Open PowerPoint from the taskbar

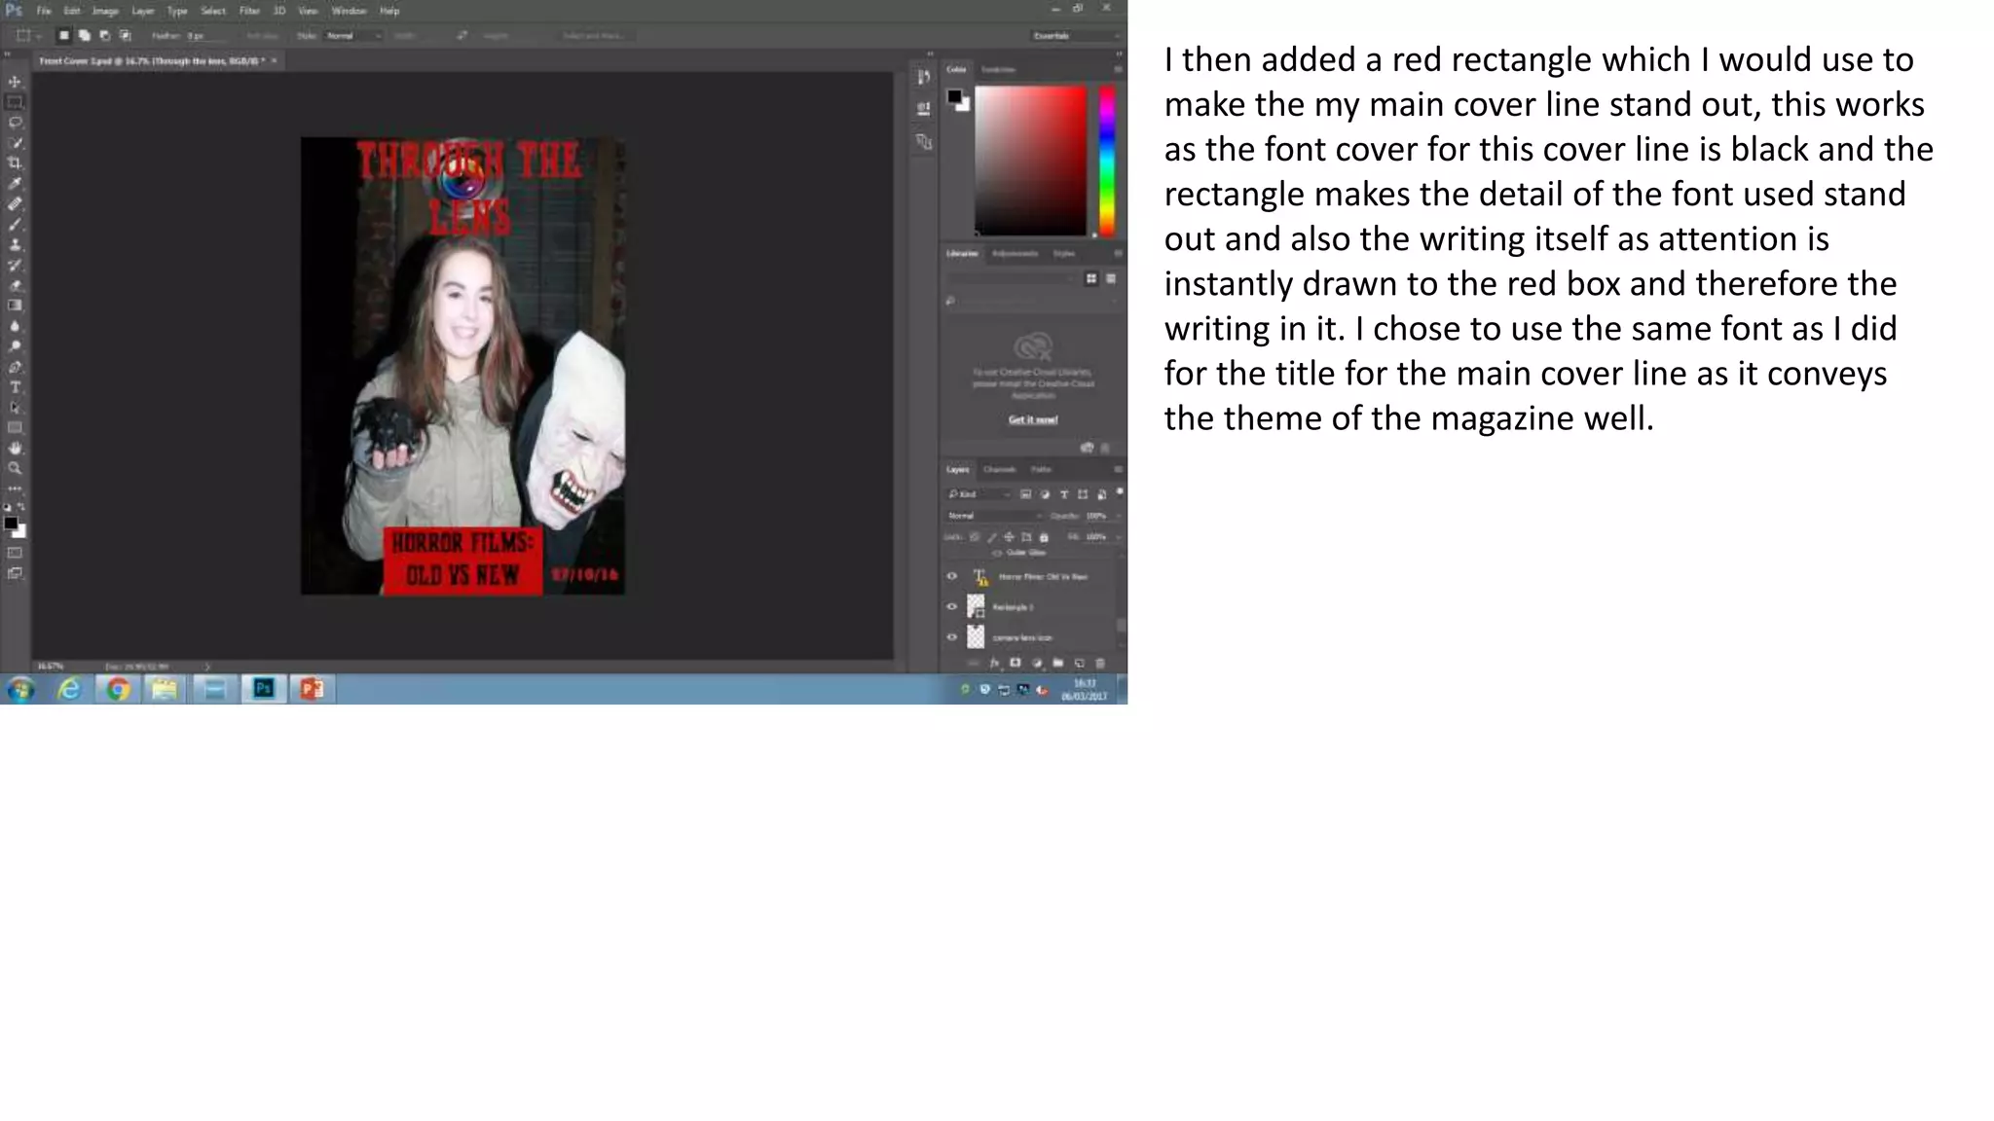[x=312, y=689]
